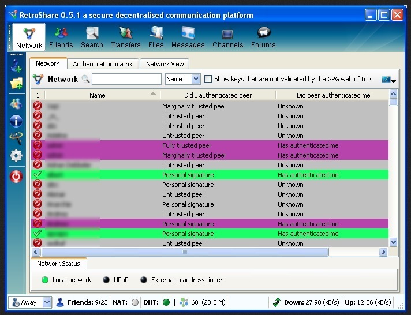This screenshot has height=315, width=411.
Task: Click Up: 12.86 (kB/s) status text
Action: [368, 302]
